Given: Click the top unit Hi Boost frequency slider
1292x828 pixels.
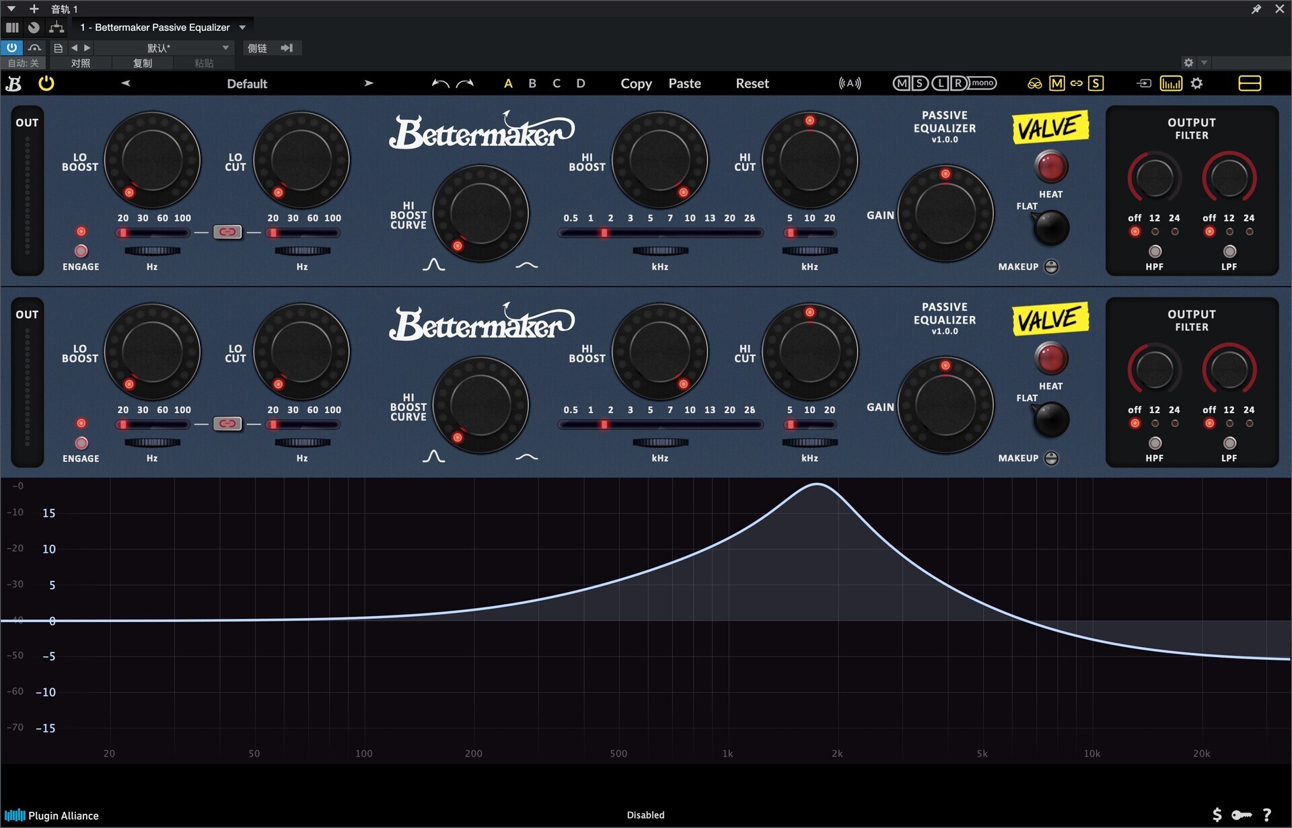Looking at the screenshot, I should pos(660,233).
